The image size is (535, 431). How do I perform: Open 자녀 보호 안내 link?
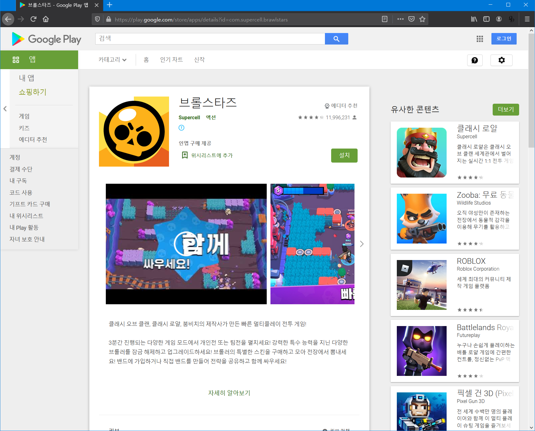[27, 239]
